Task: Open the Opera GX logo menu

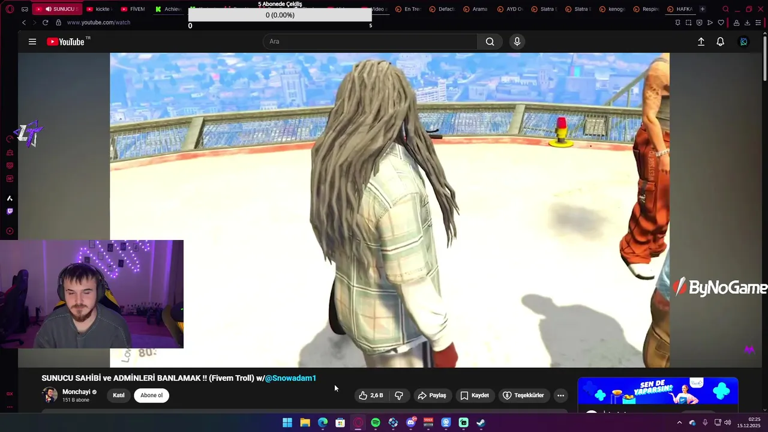Action: point(10,9)
